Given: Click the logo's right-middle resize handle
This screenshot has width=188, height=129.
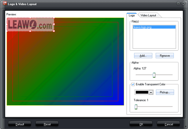Looking at the screenshot, I should click(54, 24).
